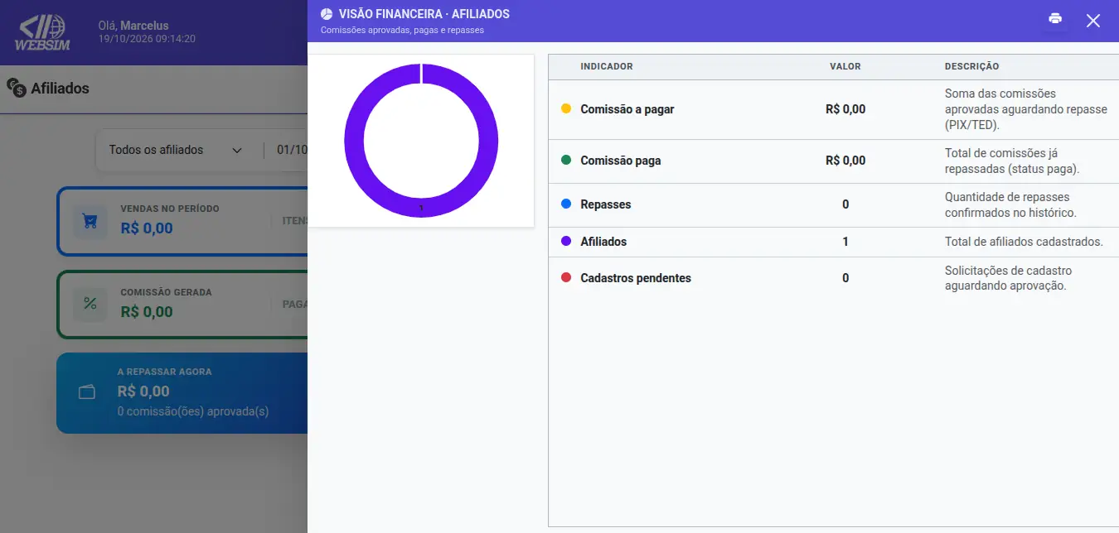1119x533 pixels.
Task: Click the green dot for Comissão paga
Action: pyautogui.click(x=566, y=160)
